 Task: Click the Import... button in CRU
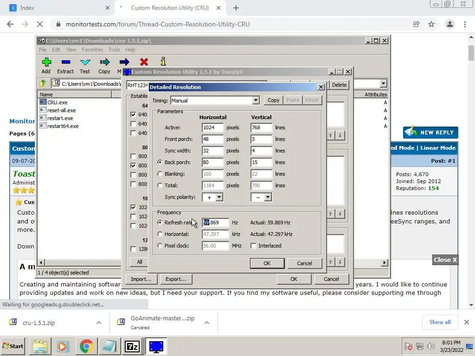click(141, 279)
